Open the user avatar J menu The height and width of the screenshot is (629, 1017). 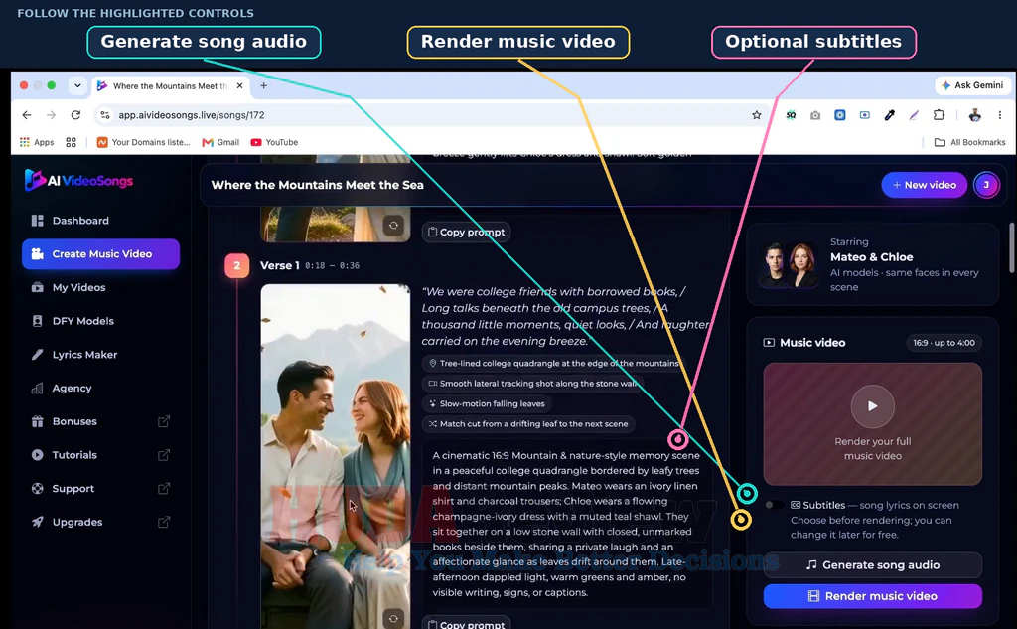coord(986,185)
